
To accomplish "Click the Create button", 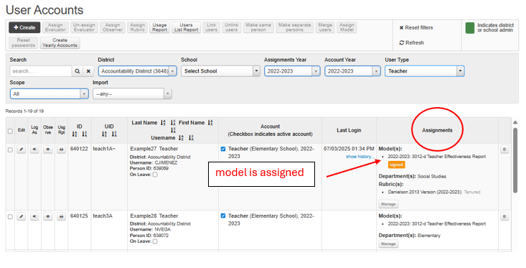I will click(x=24, y=27).
